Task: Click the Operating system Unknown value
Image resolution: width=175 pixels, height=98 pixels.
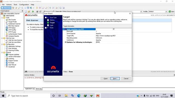Action: pyautogui.click(x=99, y=38)
